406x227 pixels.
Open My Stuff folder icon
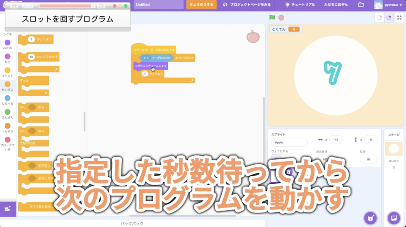(360, 5)
